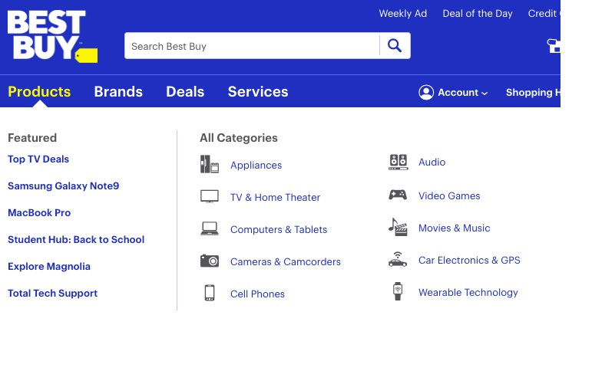Select the Appliances category link
The width and height of the screenshot is (592, 371).
[256, 165]
